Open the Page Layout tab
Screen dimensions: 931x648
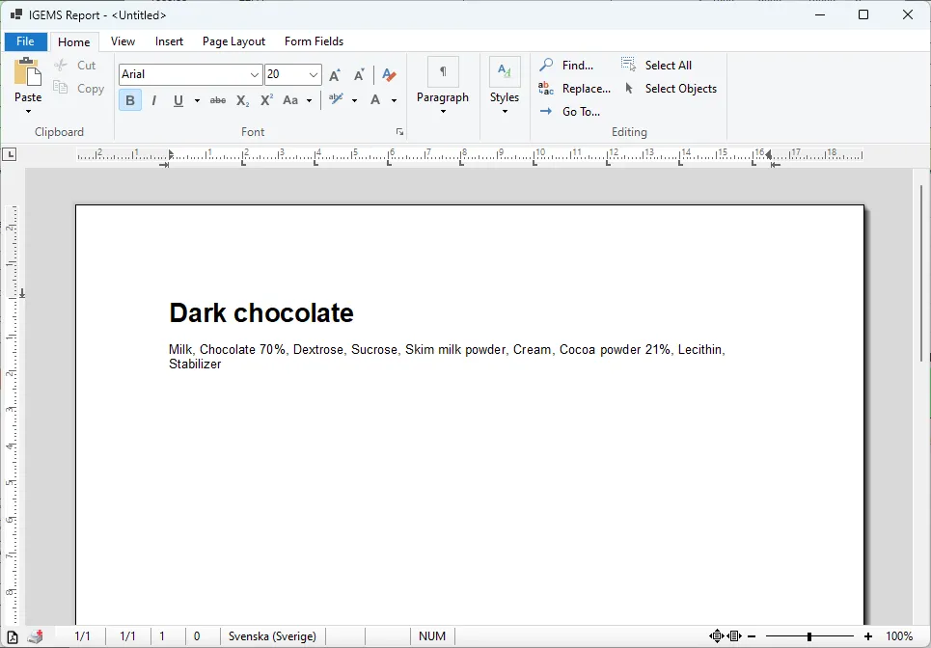pos(233,41)
